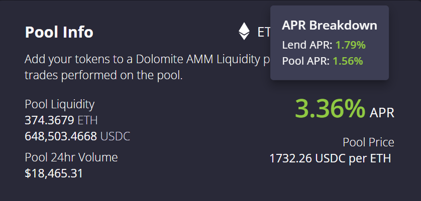Select the 648,503.4668 liquidity amount
This screenshot has width=421, height=201.
[60, 136]
